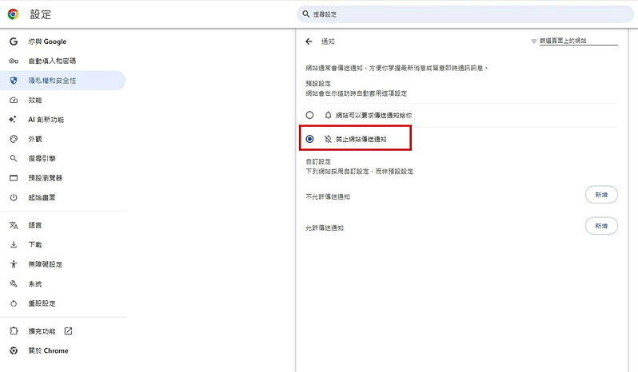Click the browser window icon for 預設瀏覽器

(x=14, y=178)
